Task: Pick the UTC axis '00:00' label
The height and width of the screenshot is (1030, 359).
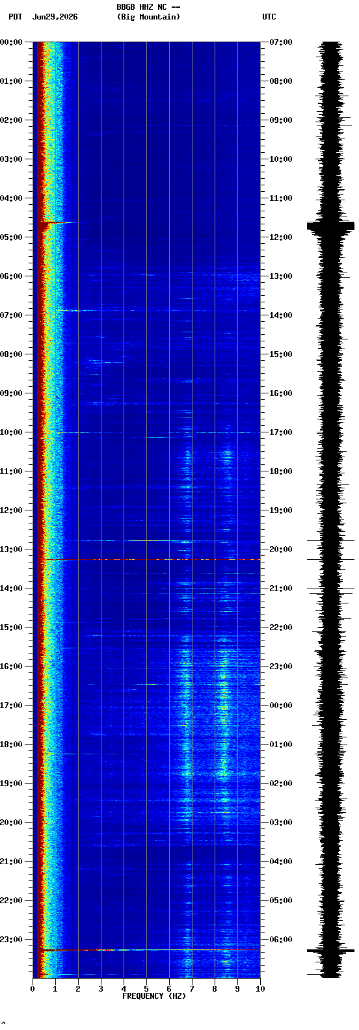Action: click(x=281, y=706)
